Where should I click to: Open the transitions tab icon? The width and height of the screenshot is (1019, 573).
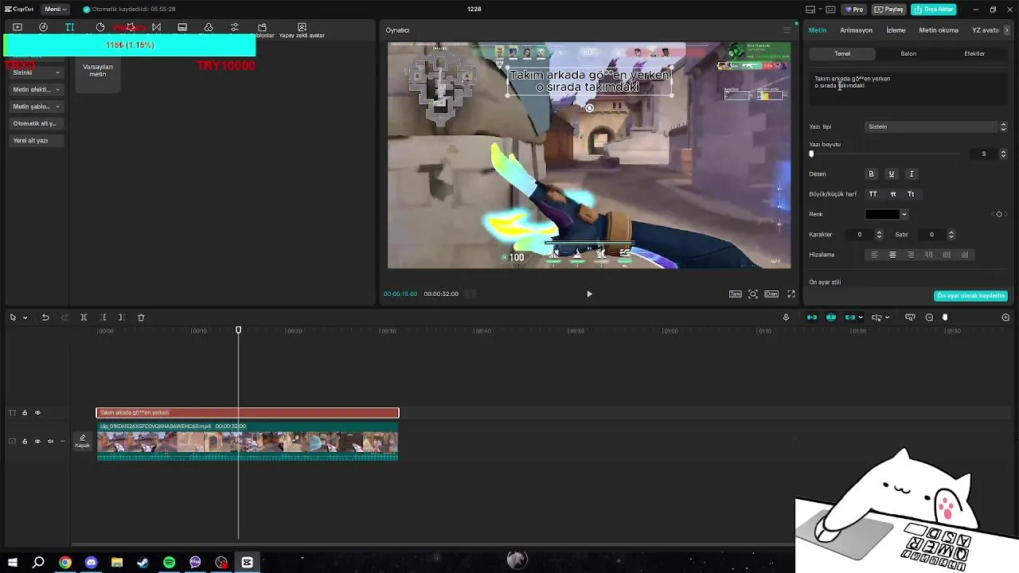[156, 27]
